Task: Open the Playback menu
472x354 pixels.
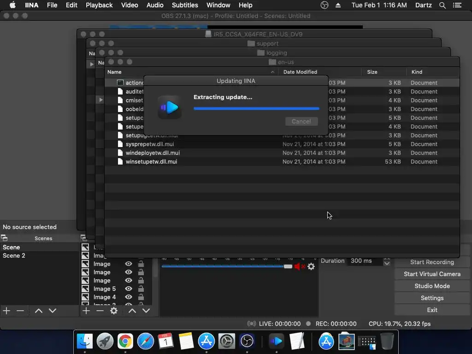Action: click(x=99, y=5)
